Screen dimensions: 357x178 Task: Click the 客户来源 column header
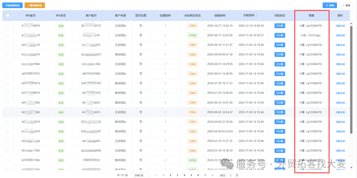120,16
